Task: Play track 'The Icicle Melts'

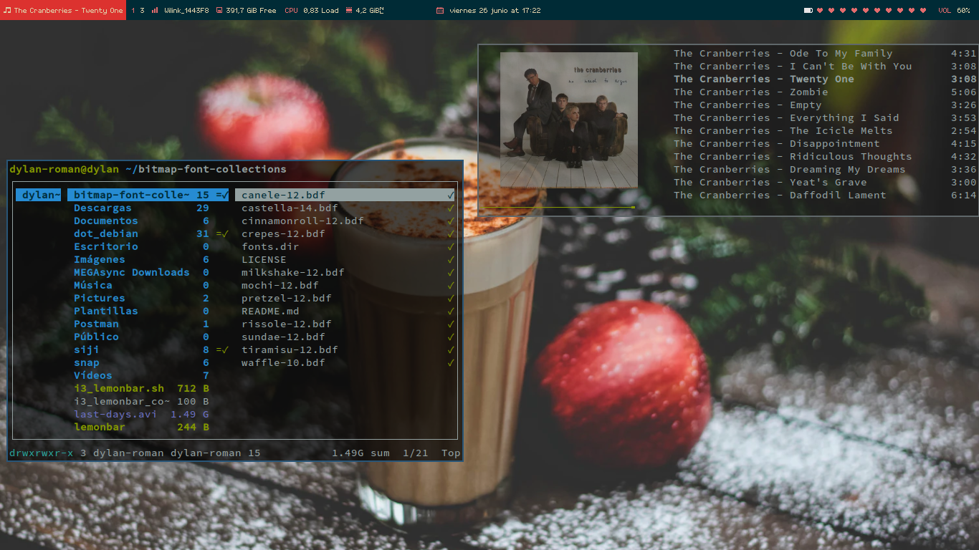Action: pyautogui.click(x=825, y=130)
